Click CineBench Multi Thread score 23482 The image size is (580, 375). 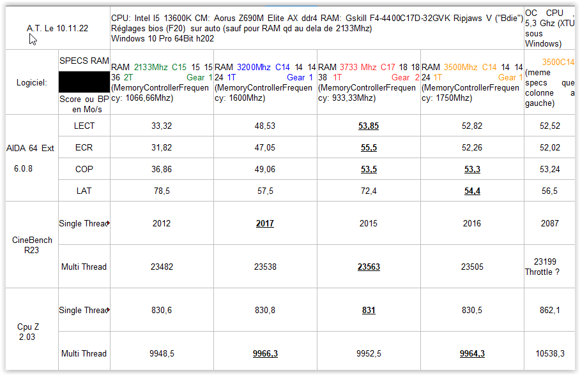tap(162, 267)
